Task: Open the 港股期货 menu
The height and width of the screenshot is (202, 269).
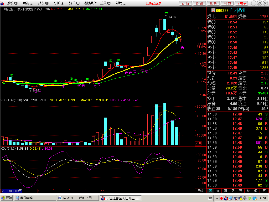Action: tap(90, 3)
